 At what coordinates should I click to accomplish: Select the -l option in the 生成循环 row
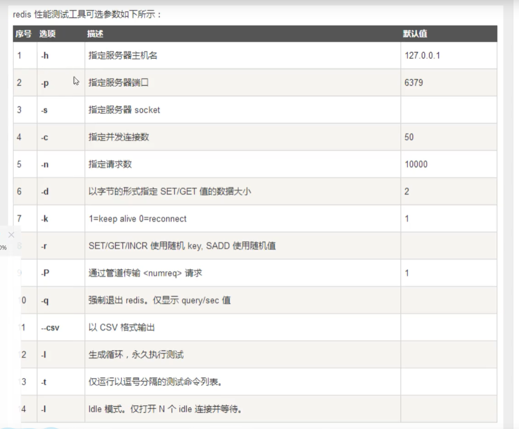pyautogui.click(x=43, y=355)
